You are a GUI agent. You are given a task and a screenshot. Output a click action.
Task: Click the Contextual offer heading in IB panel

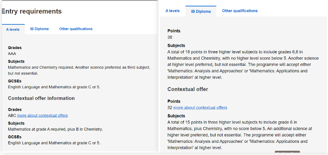click(188, 89)
